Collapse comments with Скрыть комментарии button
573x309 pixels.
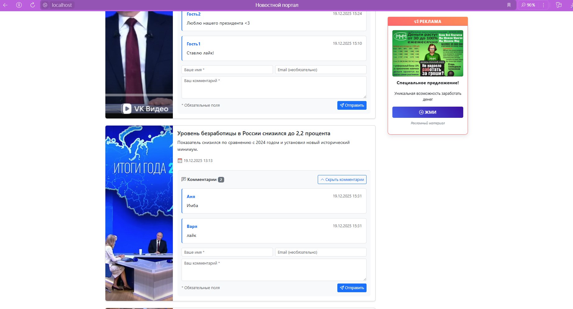[342, 180]
